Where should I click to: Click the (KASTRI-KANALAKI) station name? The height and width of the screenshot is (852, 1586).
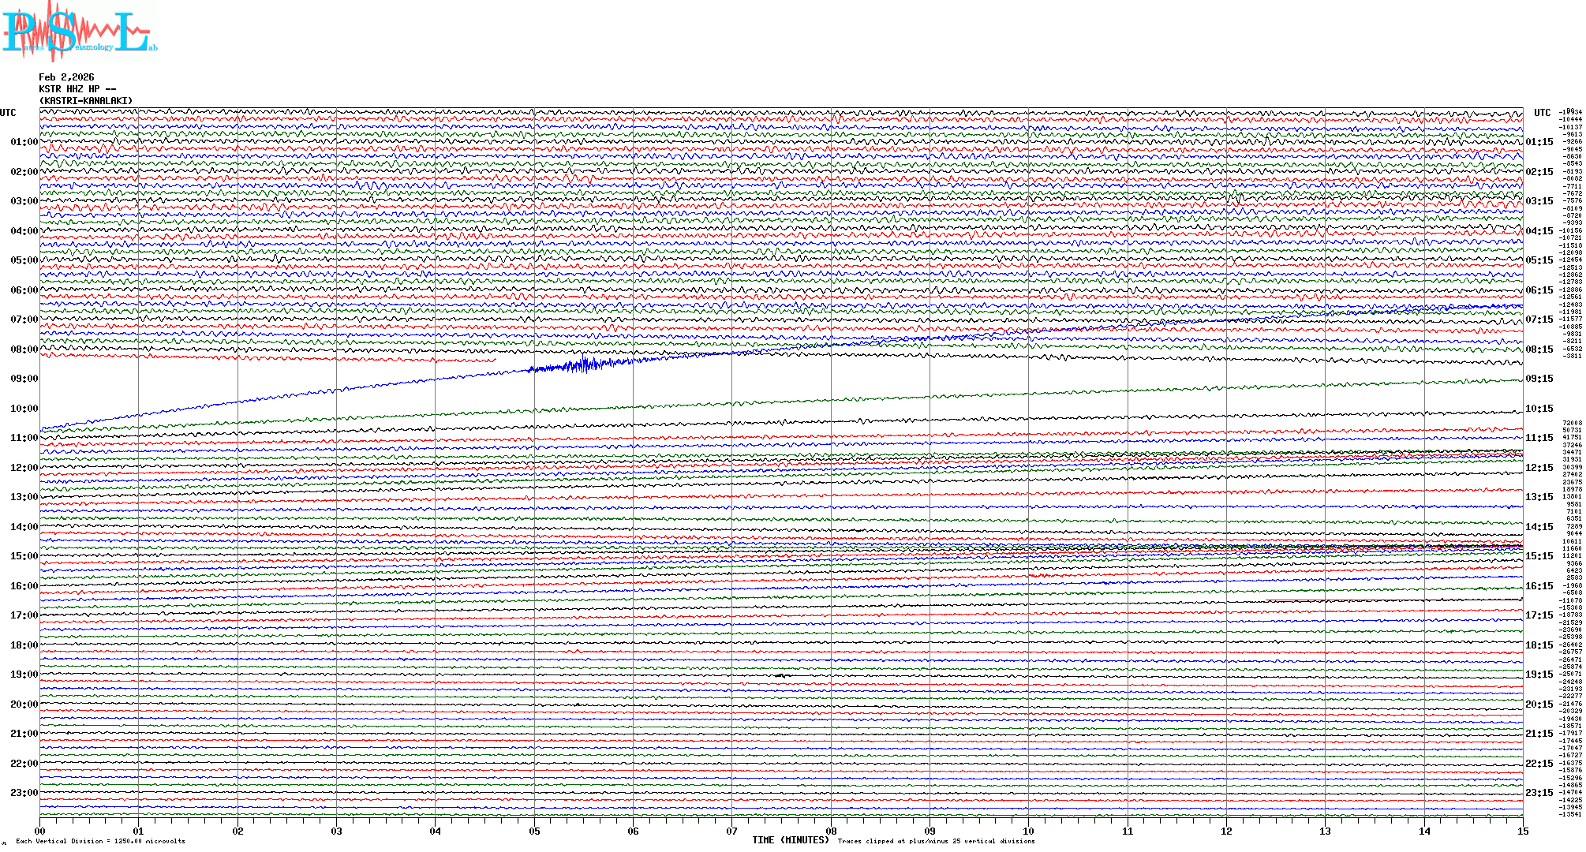coord(86,101)
